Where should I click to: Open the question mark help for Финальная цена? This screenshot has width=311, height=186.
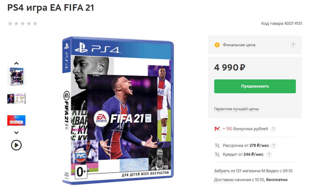pyautogui.click(x=293, y=45)
